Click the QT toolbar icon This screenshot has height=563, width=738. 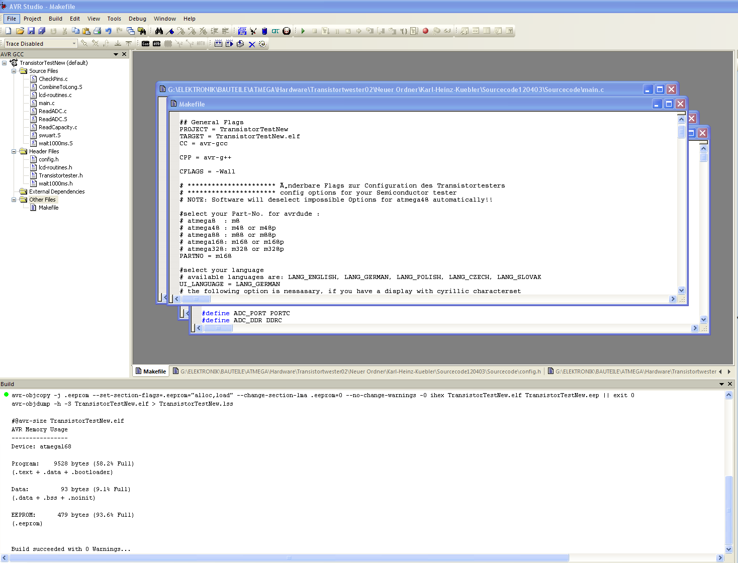(275, 31)
